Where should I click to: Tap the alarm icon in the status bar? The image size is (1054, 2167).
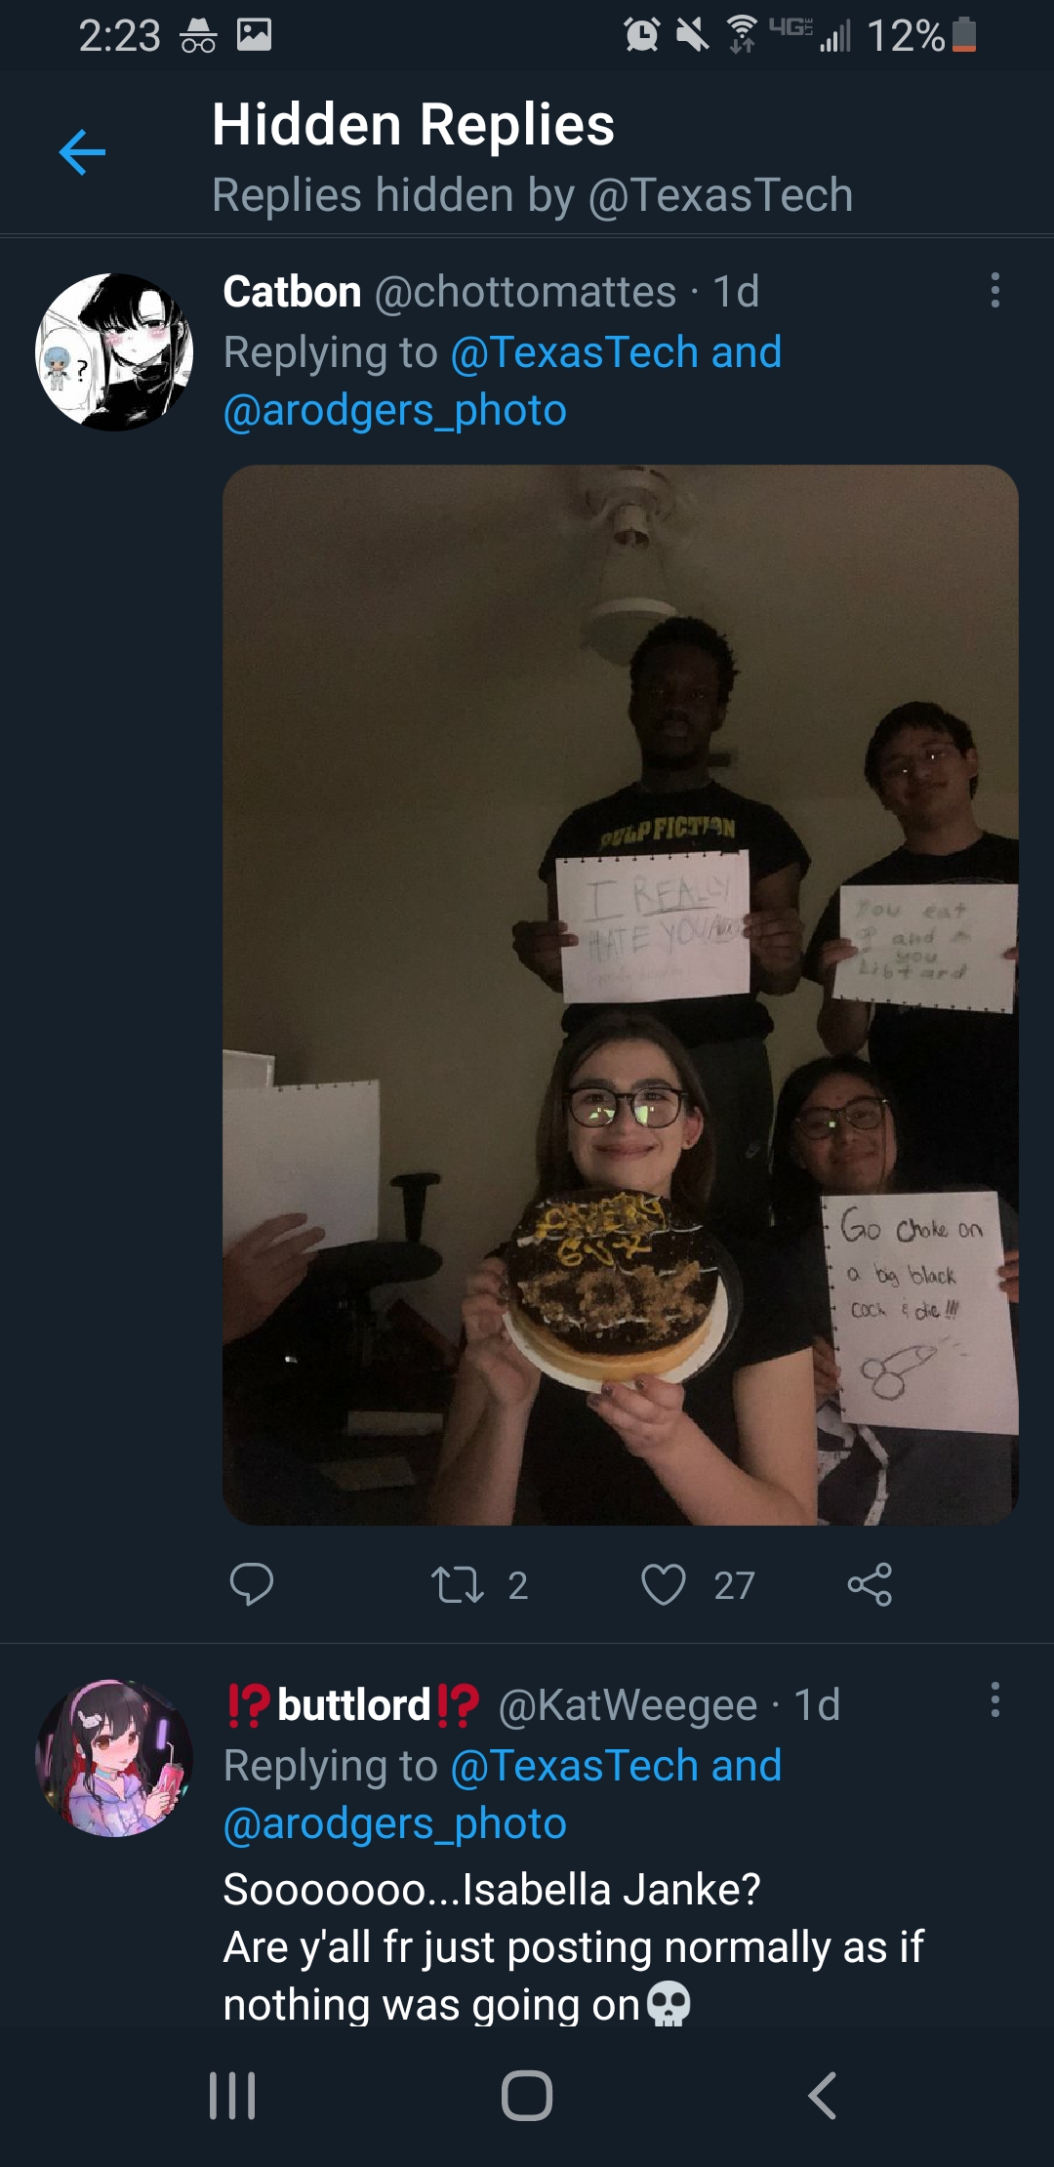click(x=641, y=35)
